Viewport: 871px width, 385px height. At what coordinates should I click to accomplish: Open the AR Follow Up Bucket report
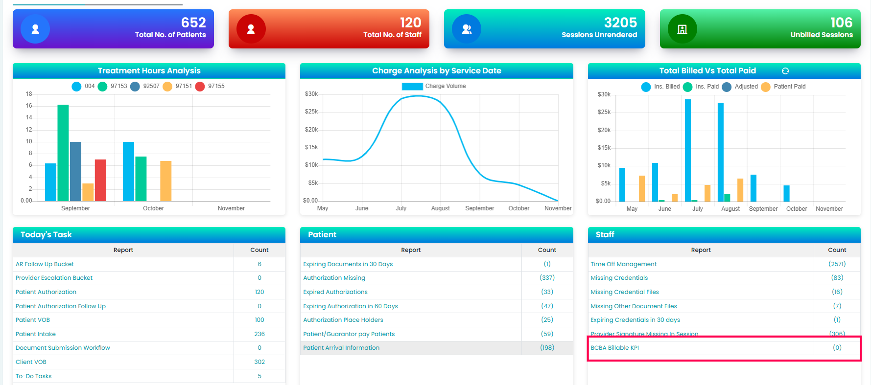[x=45, y=264]
